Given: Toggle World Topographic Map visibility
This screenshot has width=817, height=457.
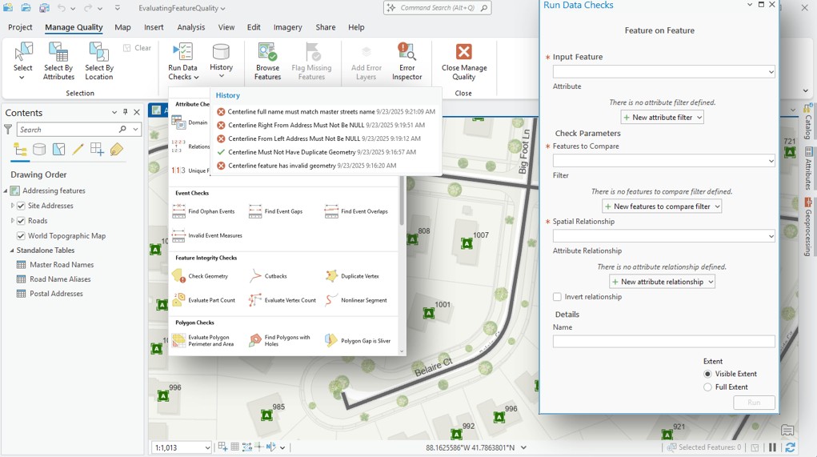Looking at the screenshot, I should click(x=21, y=236).
